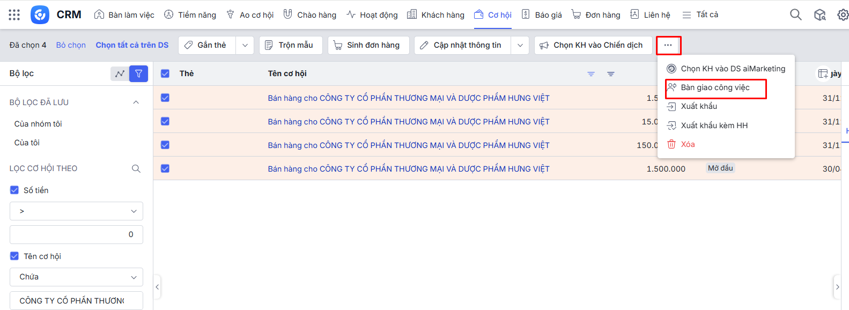Viewport: 849px width, 310px height.
Task: Click Trộn mẫu button
Action: pos(291,45)
